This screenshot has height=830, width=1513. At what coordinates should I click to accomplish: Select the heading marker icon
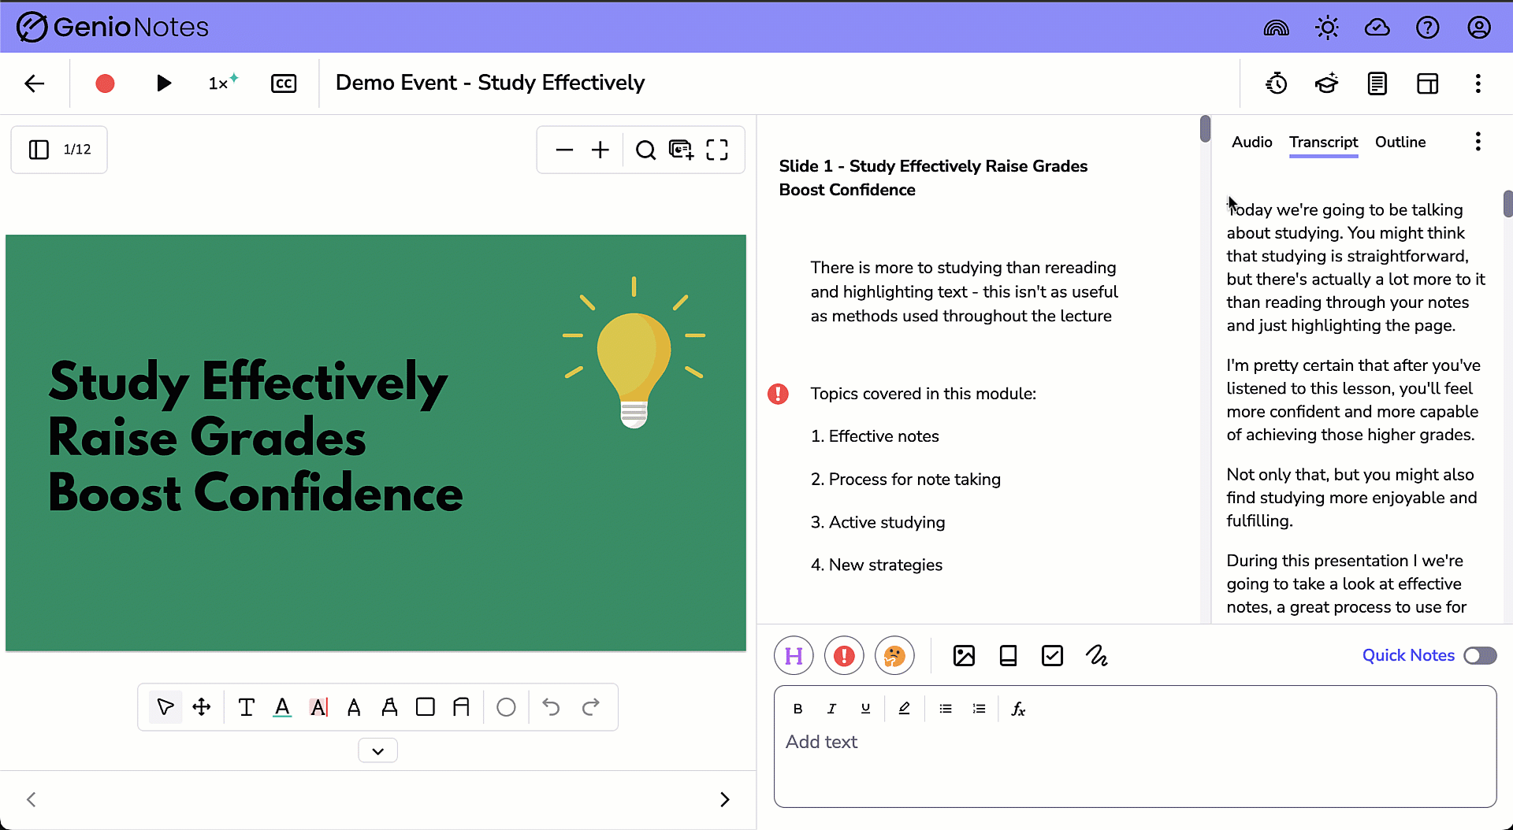(x=794, y=655)
